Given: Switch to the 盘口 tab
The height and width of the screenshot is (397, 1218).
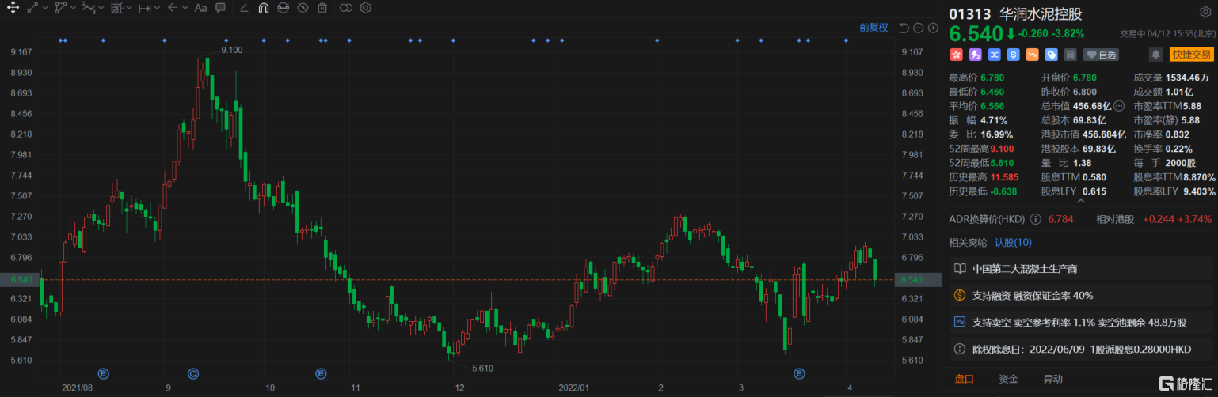Looking at the screenshot, I should (x=964, y=380).
